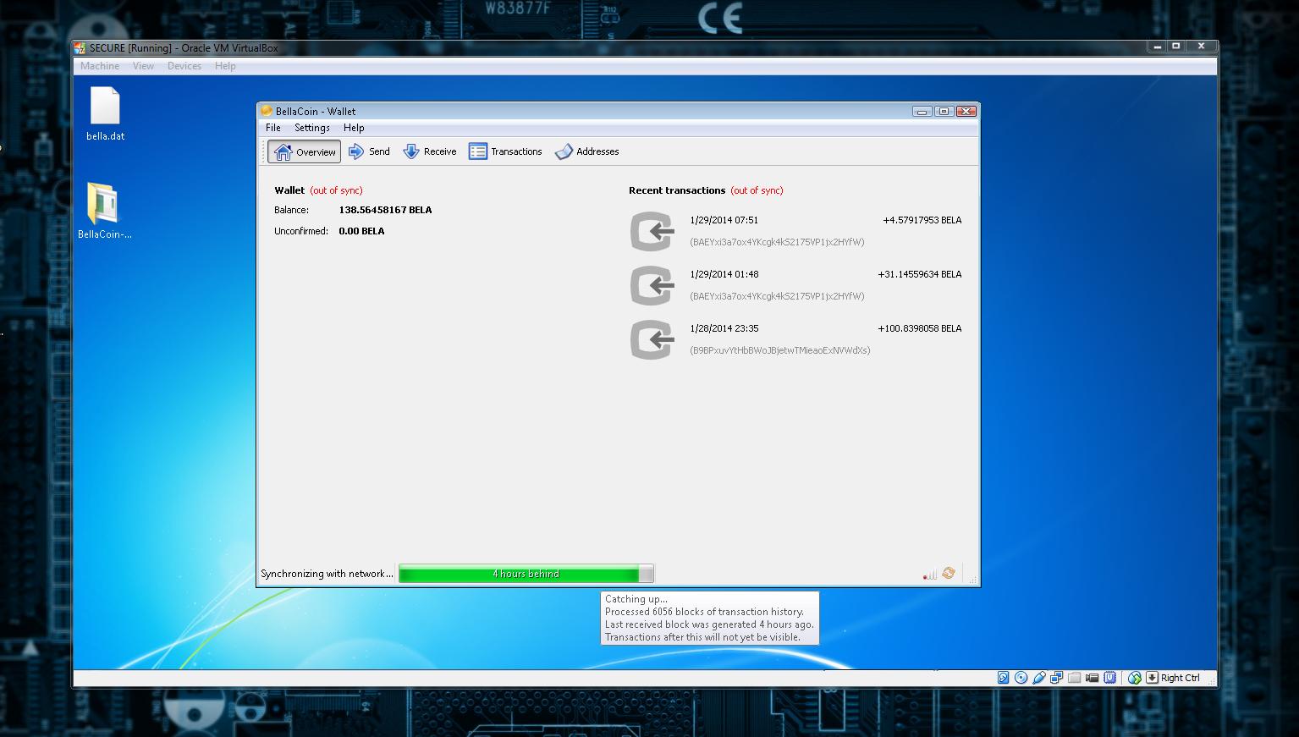Screen dimensions: 1299x737
Task: Click VirtualBox optical disc indicator icon
Action: click(1021, 678)
